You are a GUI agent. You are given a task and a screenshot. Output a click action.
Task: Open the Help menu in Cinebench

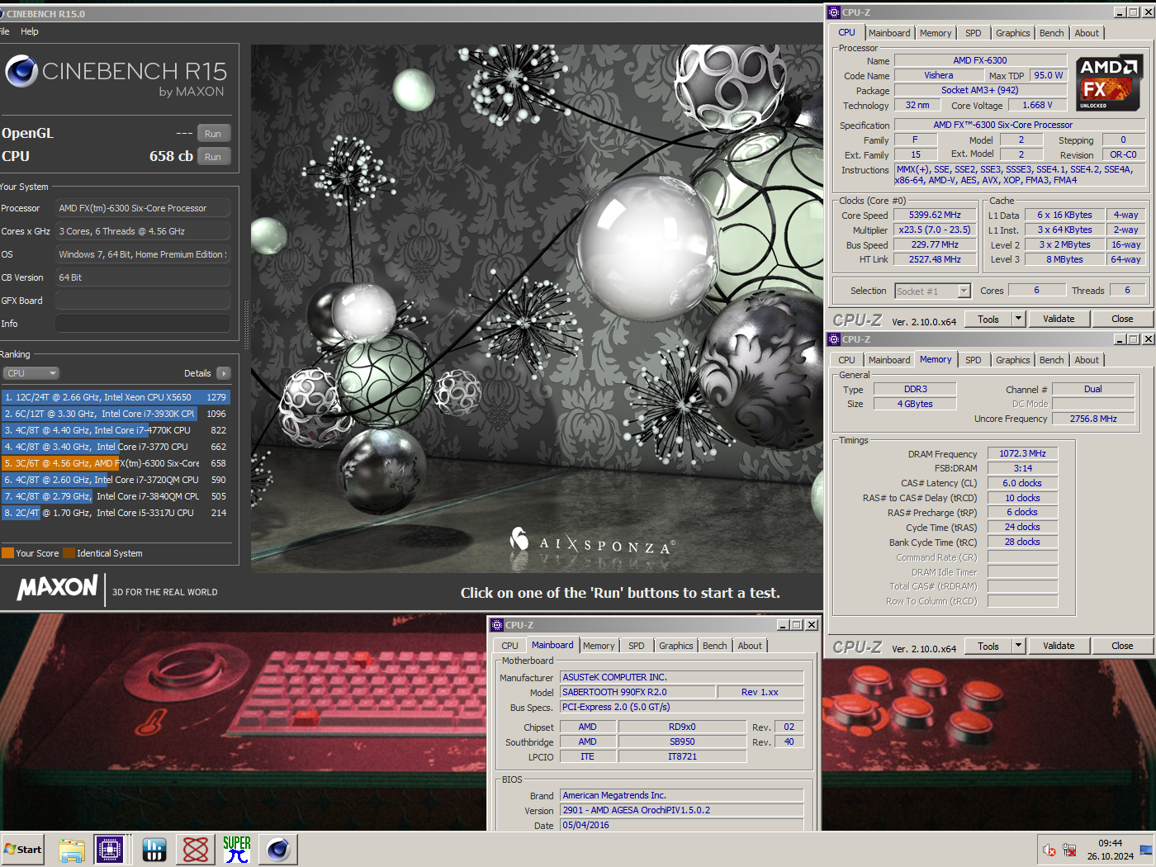coord(30,31)
